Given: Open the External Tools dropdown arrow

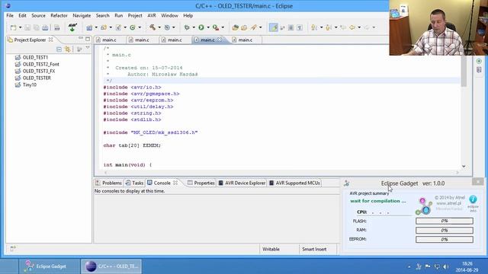Looking at the screenshot, I should coord(223,27).
